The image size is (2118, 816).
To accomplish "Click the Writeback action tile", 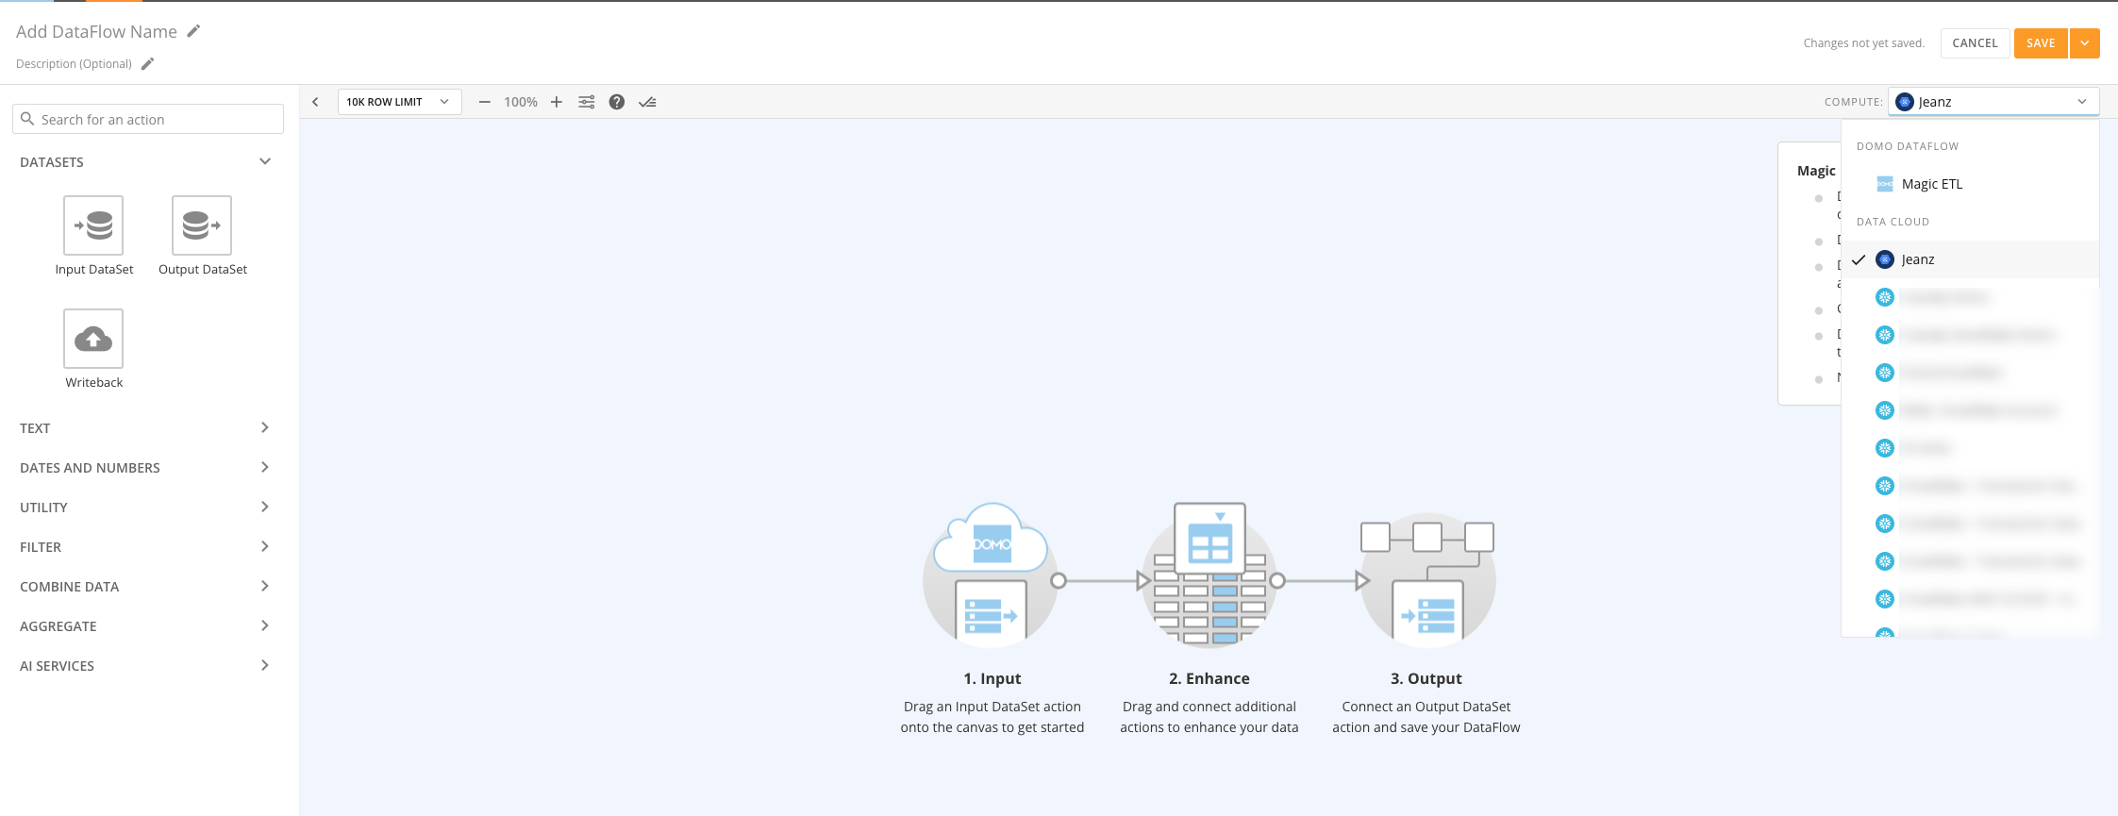I will point(93,339).
